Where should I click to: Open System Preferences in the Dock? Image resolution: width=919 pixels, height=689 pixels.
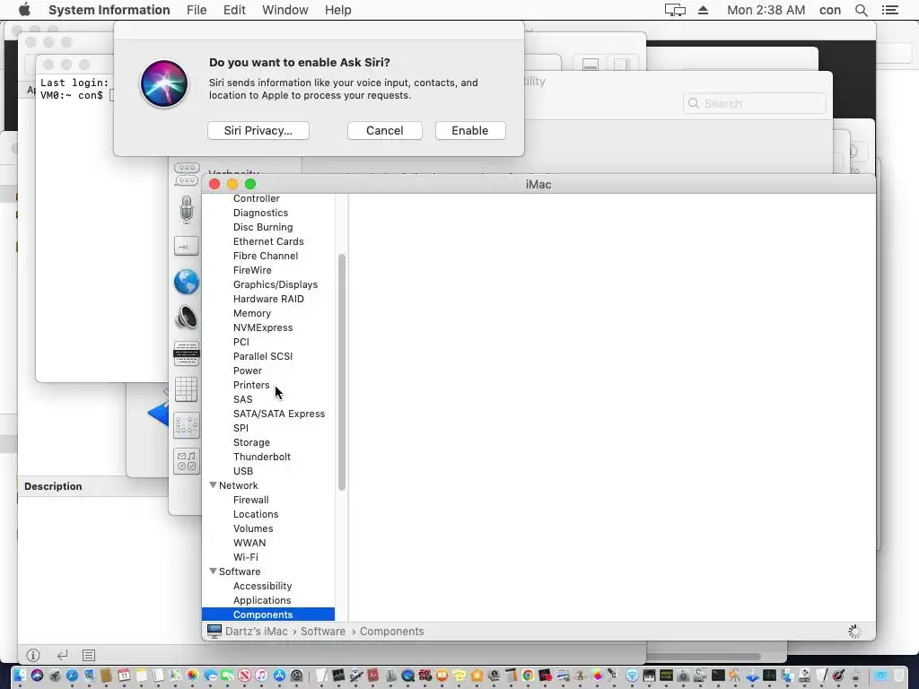(x=296, y=675)
